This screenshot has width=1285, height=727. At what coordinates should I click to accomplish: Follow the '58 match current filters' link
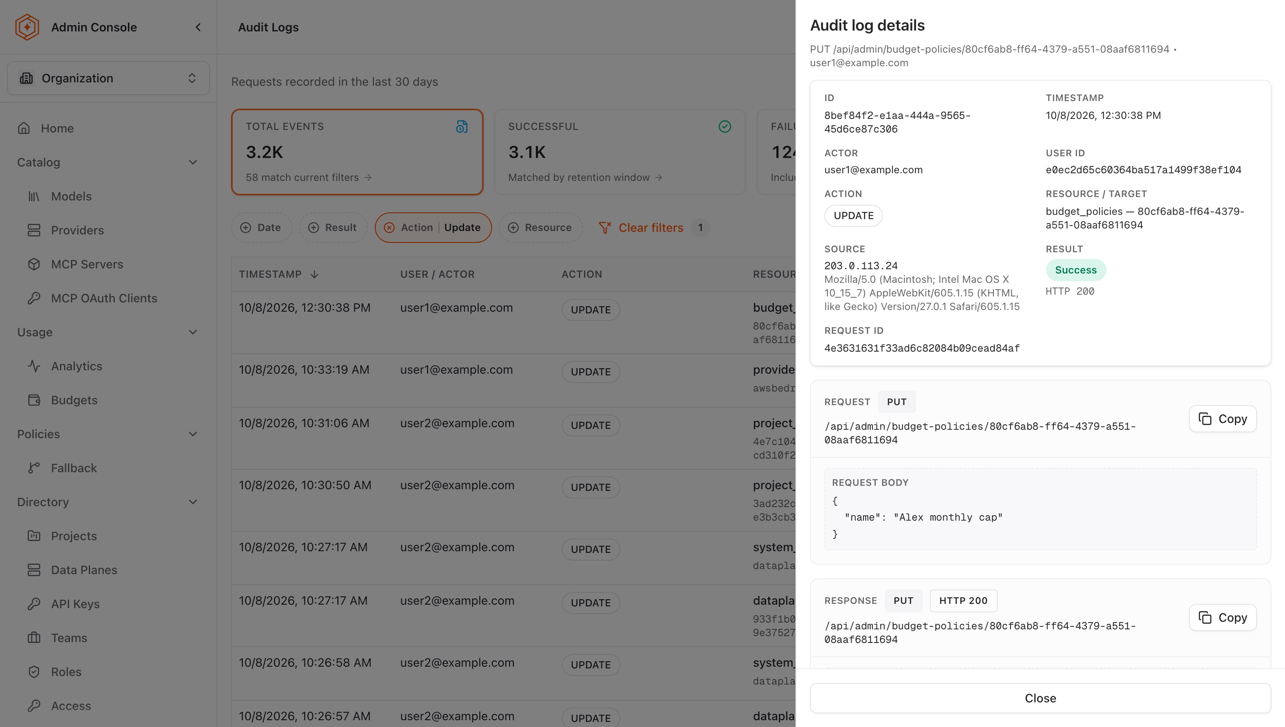point(308,177)
